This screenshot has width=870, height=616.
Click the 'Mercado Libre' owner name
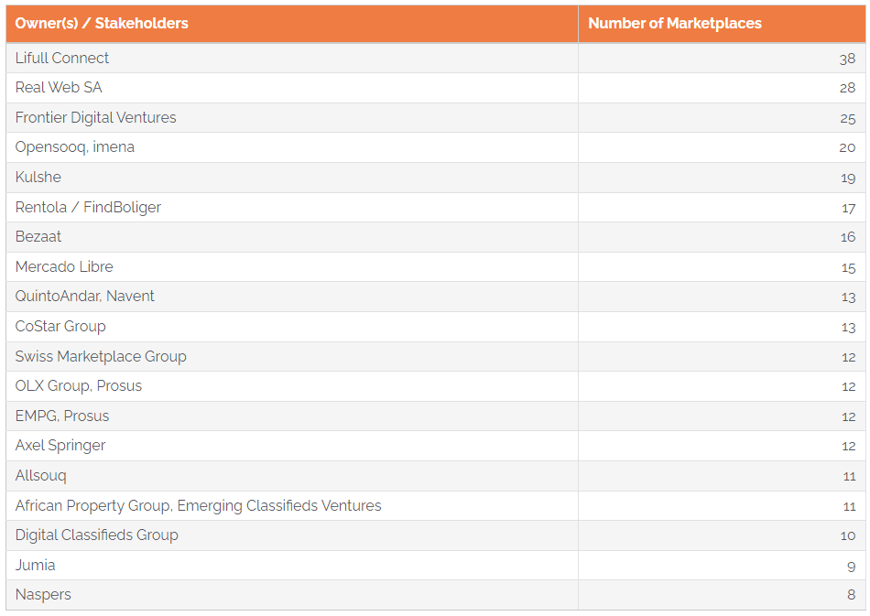click(x=64, y=266)
